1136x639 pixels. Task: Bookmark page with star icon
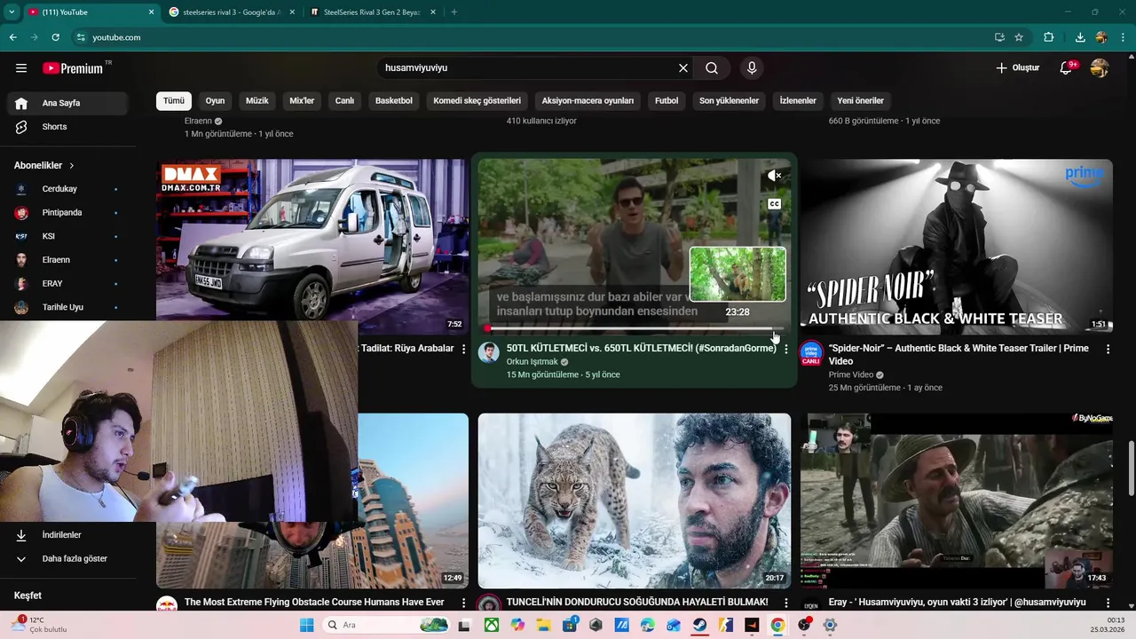1019,37
